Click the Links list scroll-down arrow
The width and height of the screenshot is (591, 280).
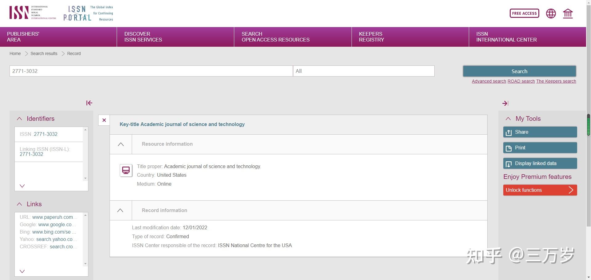(85, 264)
